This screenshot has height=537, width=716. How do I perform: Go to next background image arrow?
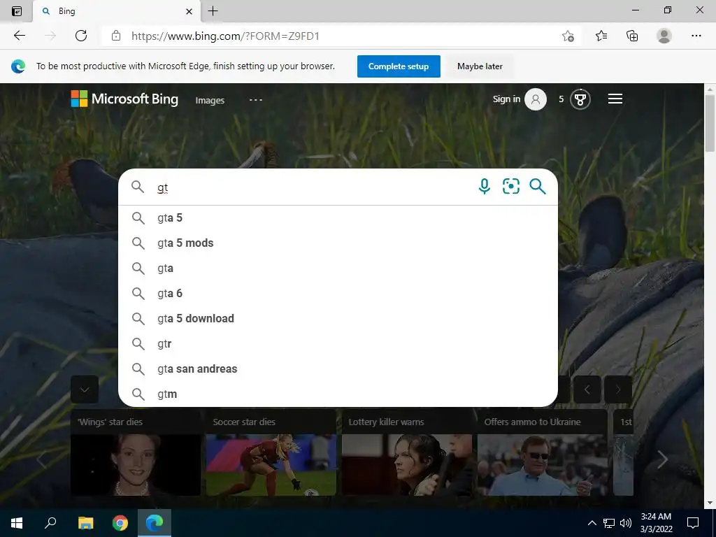click(618, 389)
